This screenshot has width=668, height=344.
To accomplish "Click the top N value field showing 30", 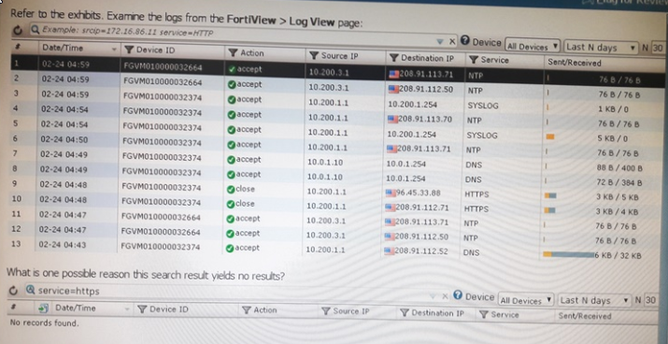I will pyautogui.click(x=658, y=49).
